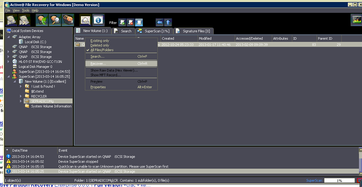
Task: Toggle the existing-files filter with green check
Action: [122, 22]
